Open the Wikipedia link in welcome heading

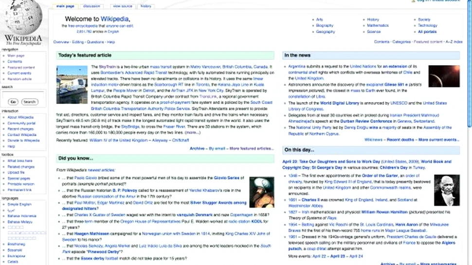click(x=114, y=19)
